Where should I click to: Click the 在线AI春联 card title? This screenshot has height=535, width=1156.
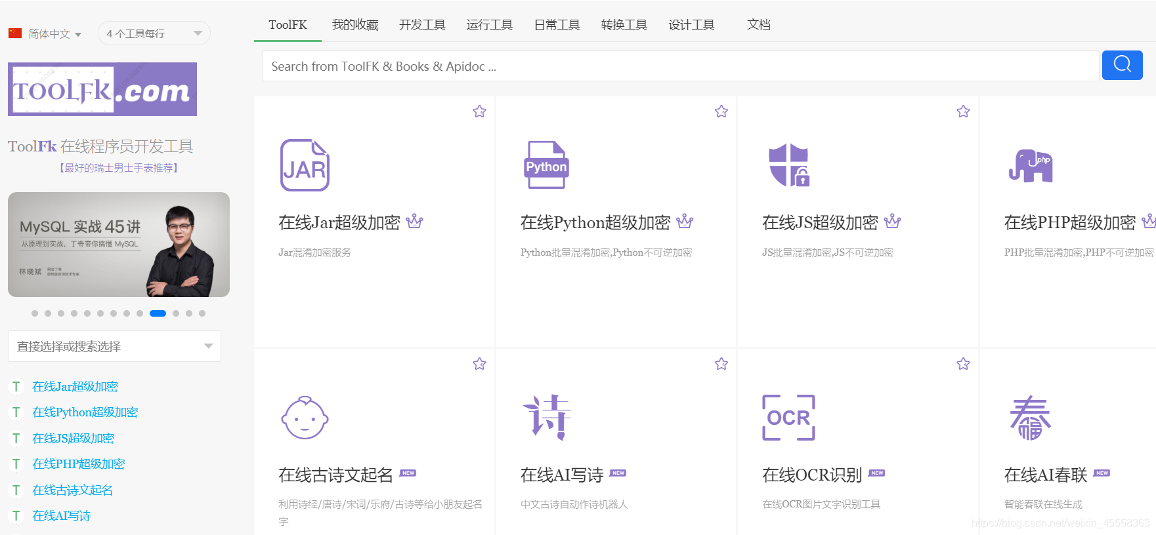tap(1046, 475)
